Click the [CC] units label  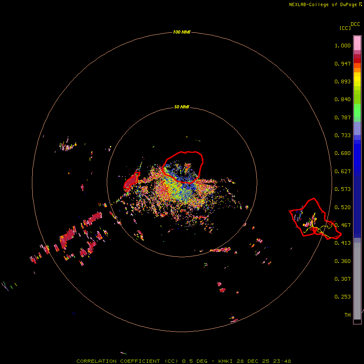point(345,28)
